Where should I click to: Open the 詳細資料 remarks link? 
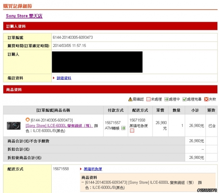(x=64, y=78)
